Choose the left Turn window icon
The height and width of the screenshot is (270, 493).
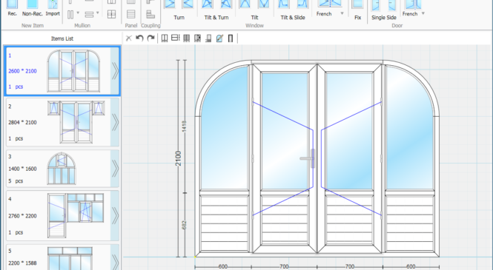(170, 4)
